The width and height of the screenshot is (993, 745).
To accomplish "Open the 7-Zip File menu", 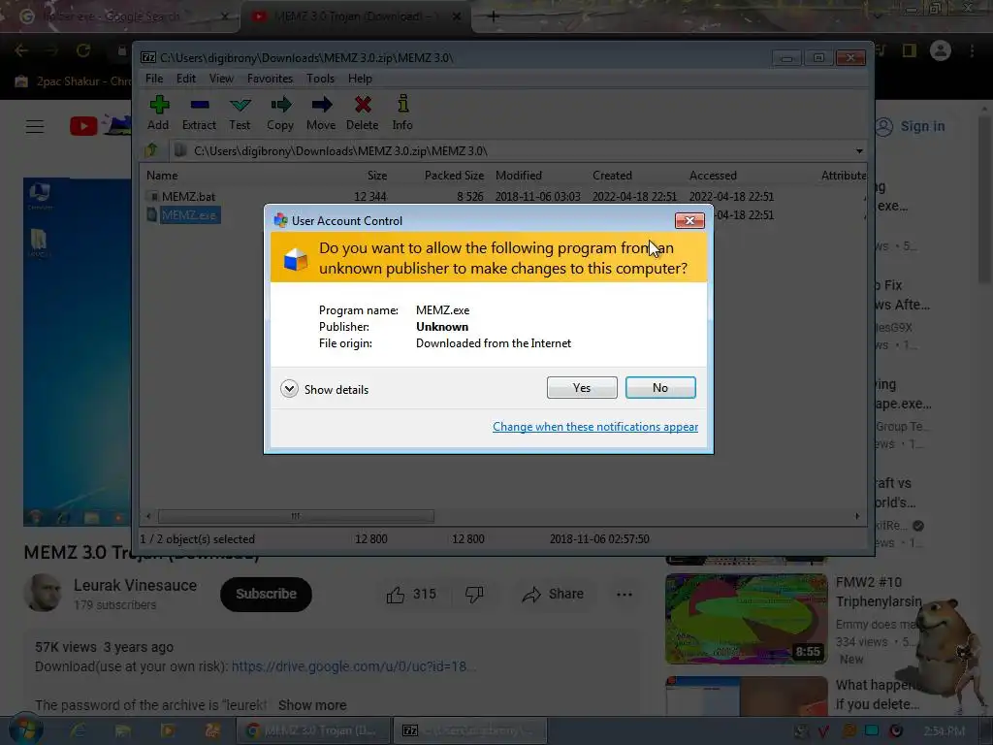I will click(154, 79).
